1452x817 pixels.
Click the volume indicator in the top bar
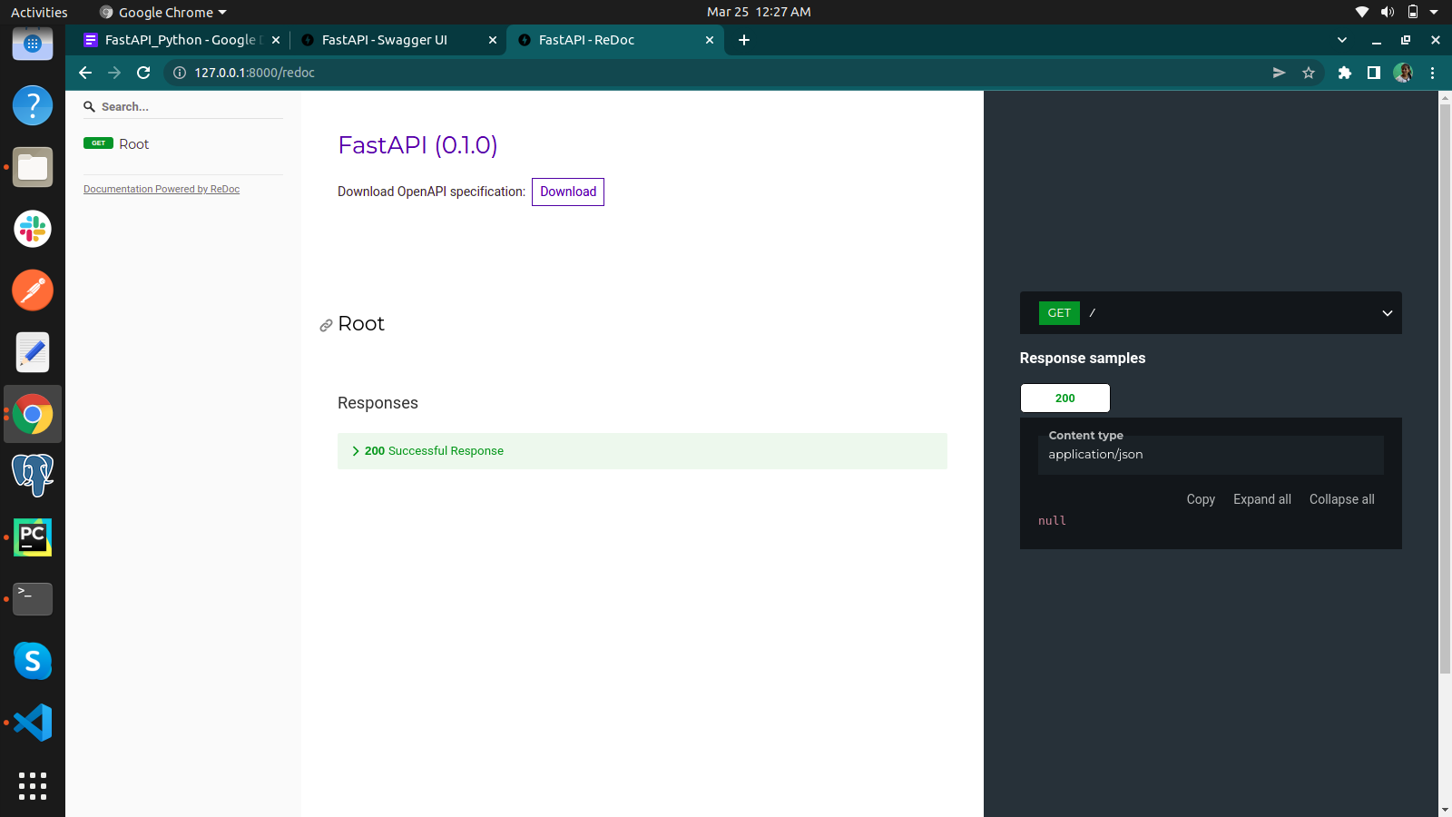[1388, 12]
